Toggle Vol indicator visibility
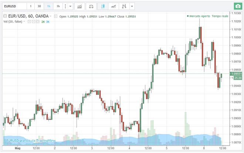This screenshot has width=244, height=153. click(x=29, y=22)
